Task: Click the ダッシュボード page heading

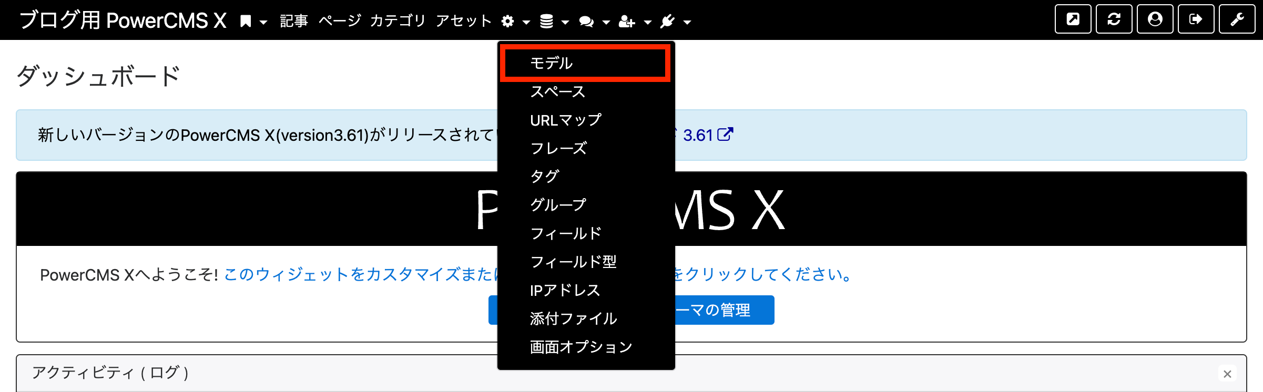Action: pyautogui.click(x=98, y=76)
